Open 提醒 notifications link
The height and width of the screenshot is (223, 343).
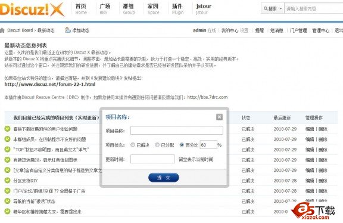[x=260, y=30]
